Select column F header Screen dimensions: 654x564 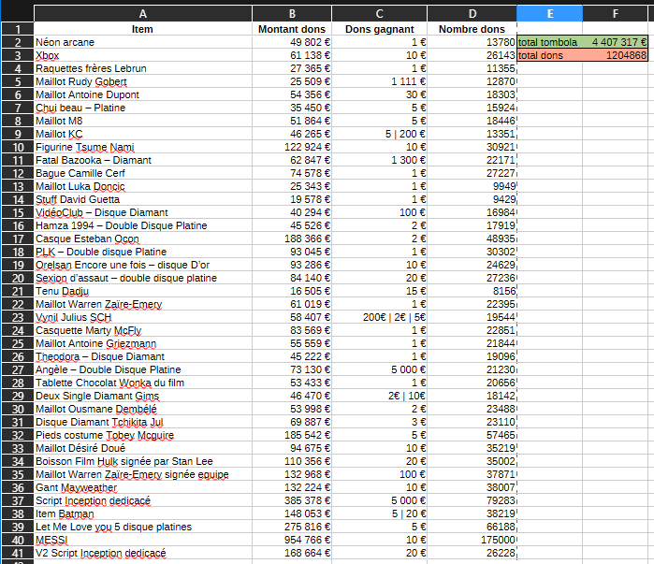tap(616, 14)
